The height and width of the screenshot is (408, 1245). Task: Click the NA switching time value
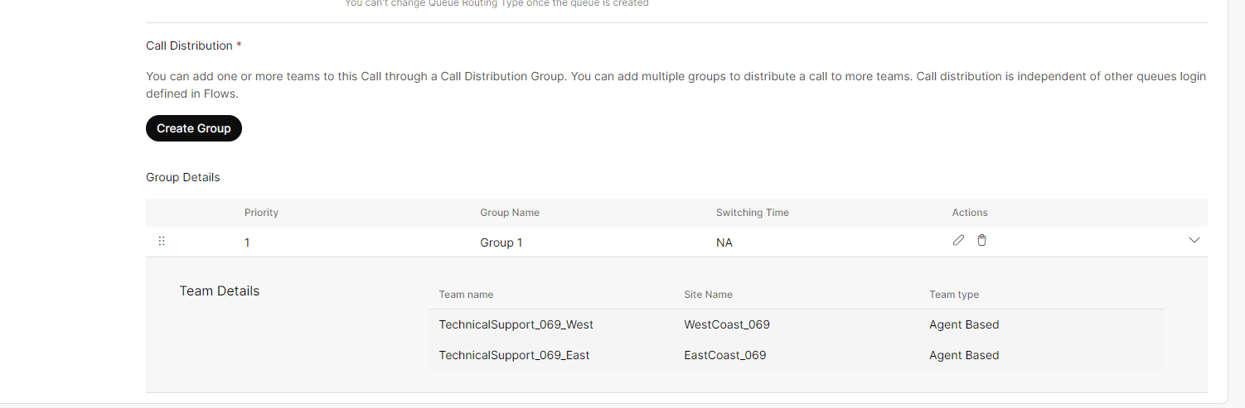click(724, 242)
